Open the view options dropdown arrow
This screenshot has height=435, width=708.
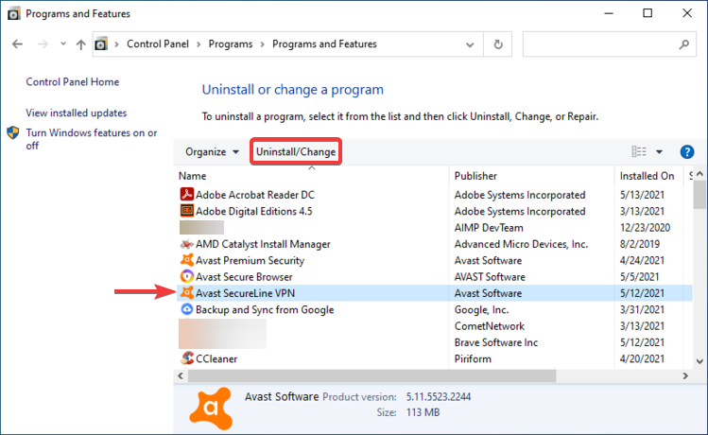point(659,151)
